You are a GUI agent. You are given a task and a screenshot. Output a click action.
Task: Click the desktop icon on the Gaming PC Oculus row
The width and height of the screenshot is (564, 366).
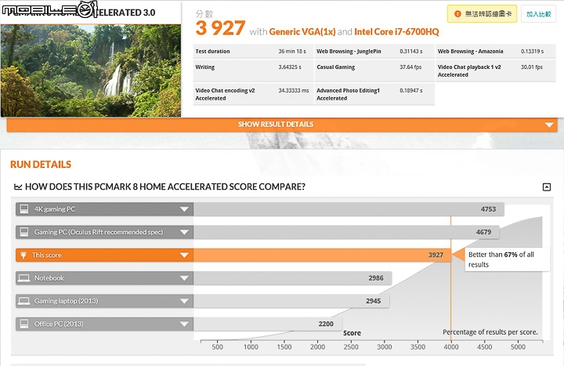(x=24, y=232)
